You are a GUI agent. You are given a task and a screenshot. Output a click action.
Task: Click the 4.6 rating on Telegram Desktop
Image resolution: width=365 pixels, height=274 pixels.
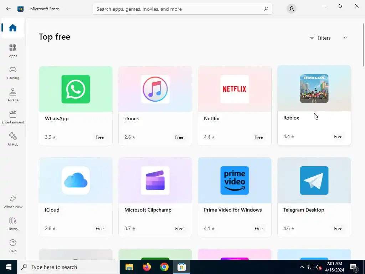[x=289, y=228]
